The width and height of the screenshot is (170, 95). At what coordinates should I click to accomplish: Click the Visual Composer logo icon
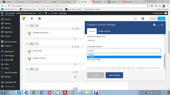24,18
